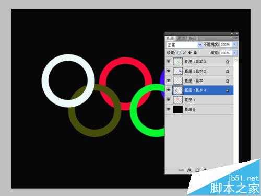Enable lock transparent pixels option
Screen dimensions: 261x196
(x=179, y=53)
